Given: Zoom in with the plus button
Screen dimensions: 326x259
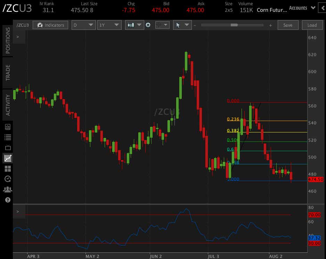Looking at the screenshot, I should click(x=270, y=25).
